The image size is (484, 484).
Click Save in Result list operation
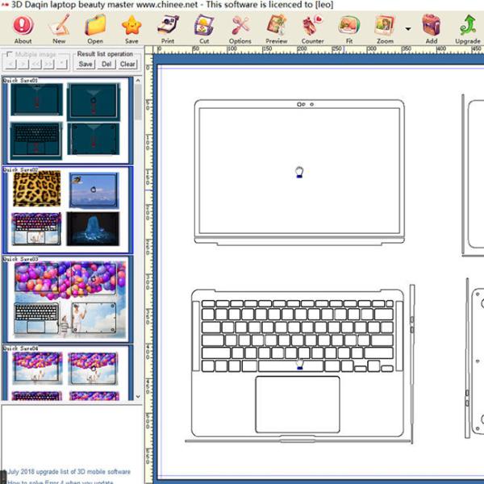pos(86,65)
